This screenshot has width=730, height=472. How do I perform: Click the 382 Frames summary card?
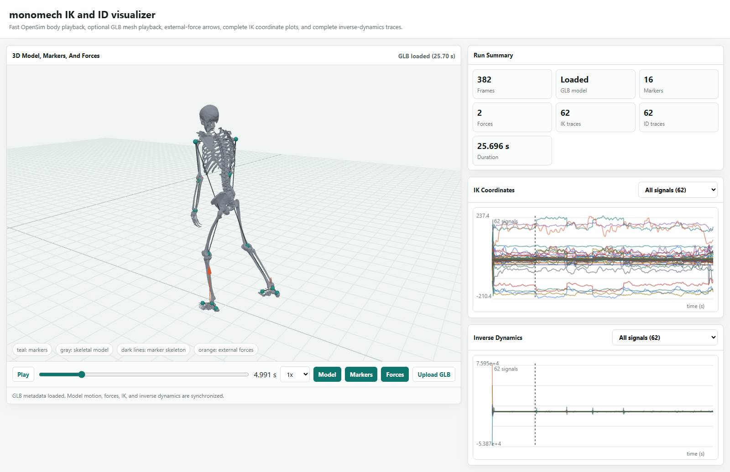pyautogui.click(x=512, y=84)
